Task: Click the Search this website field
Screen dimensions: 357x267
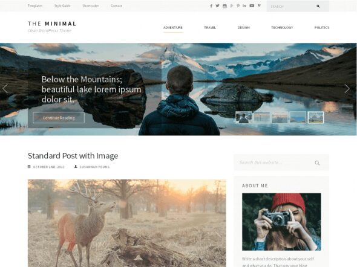Action: [x=281, y=162]
